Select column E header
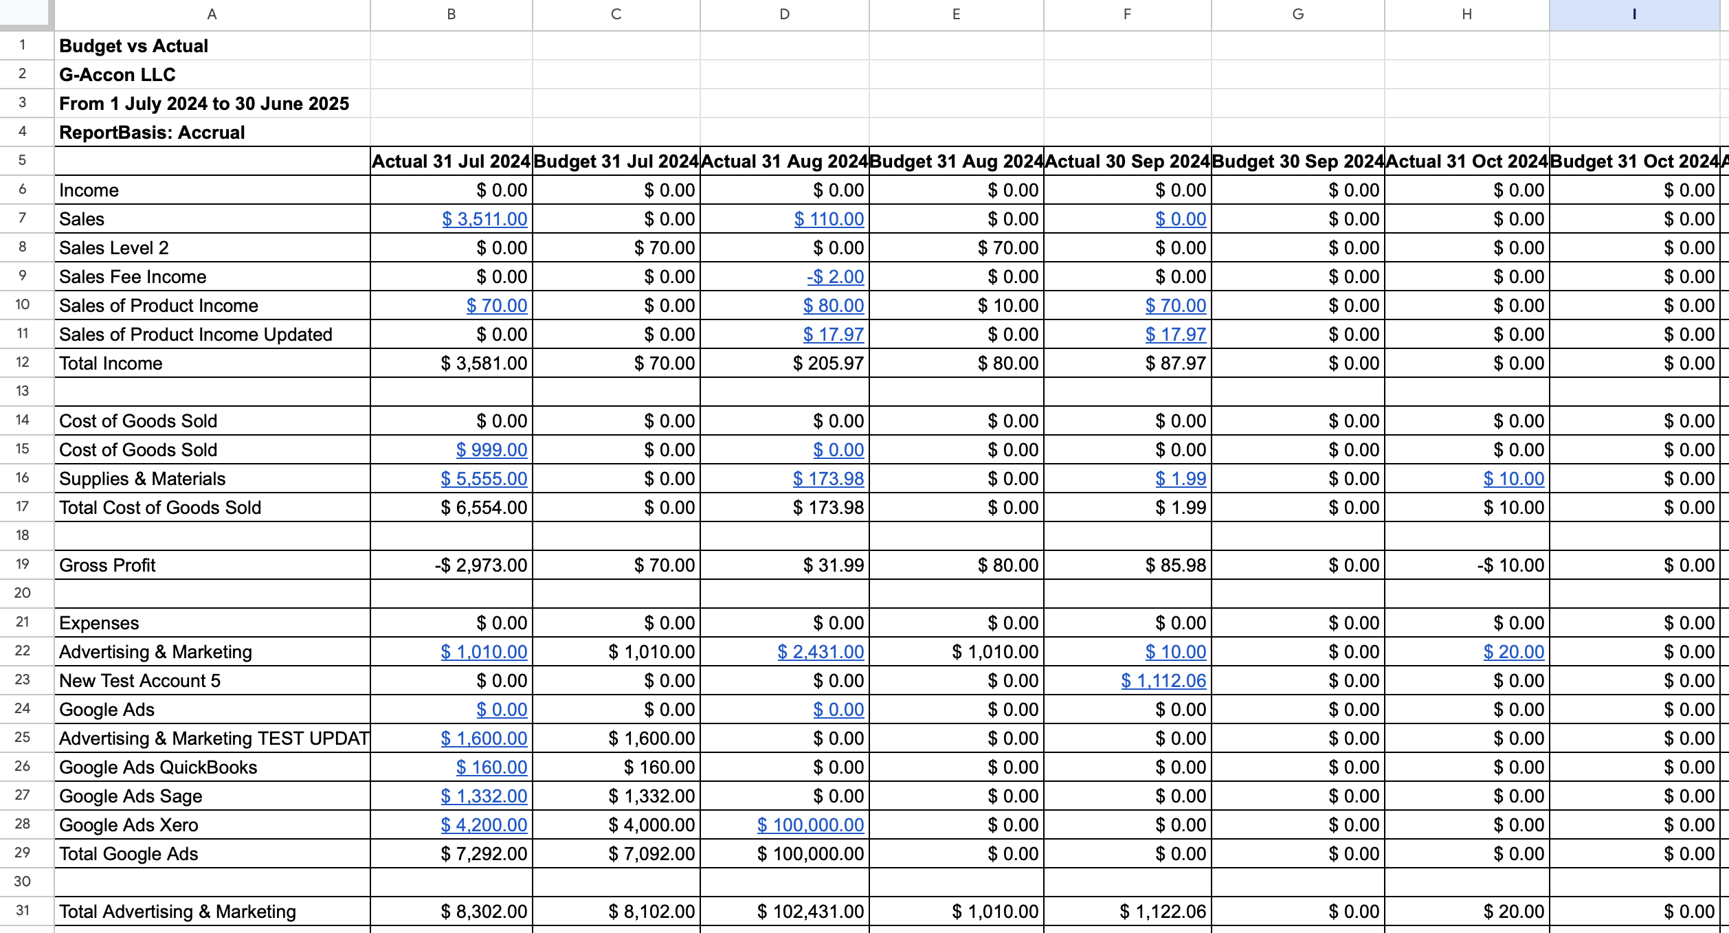The width and height of the screenshot is (1729, 933). point(957,14)
